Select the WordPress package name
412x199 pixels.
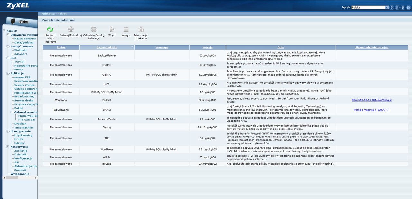(x=107, y=149)
